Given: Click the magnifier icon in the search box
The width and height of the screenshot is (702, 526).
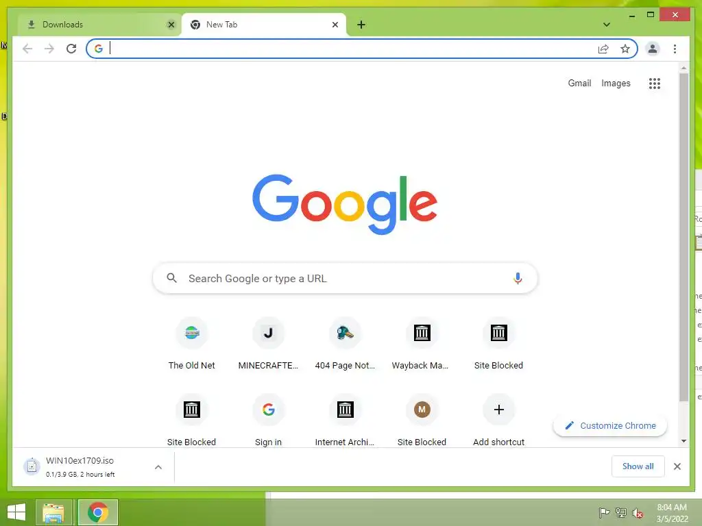Looking at the screenshot, I should 171,278.
